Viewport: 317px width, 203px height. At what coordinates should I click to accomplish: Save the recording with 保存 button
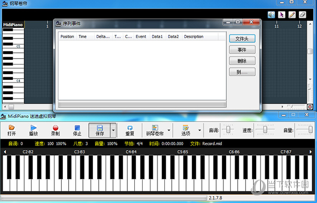click(x=99, y=131)
